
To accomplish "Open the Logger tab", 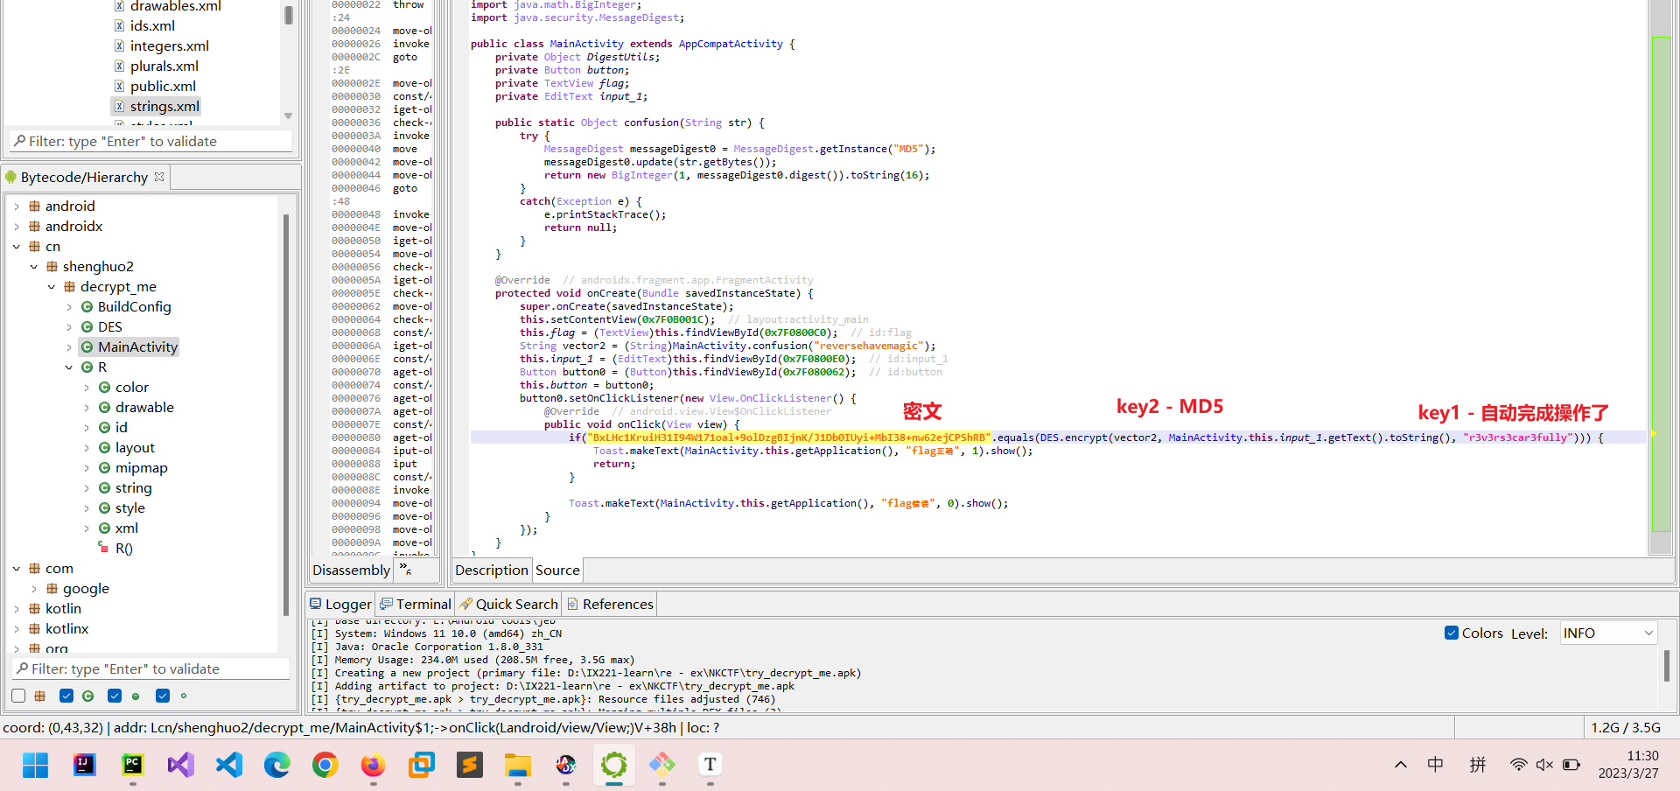I will 340,604.
